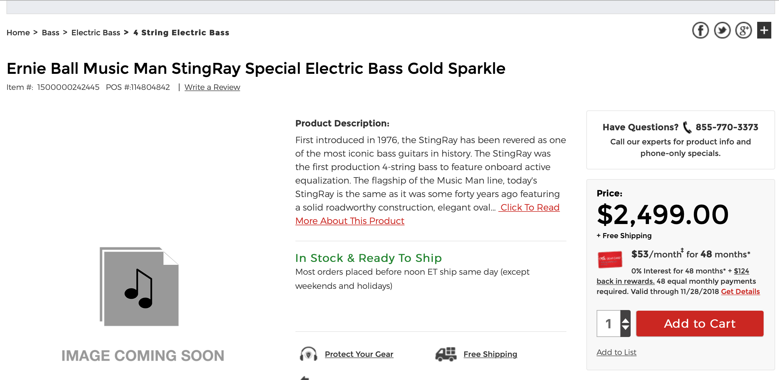Viewport: 779px width, 380px height.
Task: Click the red gear card icon
Action: pos(610,259)
